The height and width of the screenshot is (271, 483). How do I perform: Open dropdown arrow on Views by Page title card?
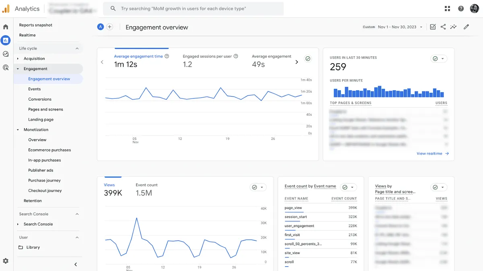[x=443, y=187]
